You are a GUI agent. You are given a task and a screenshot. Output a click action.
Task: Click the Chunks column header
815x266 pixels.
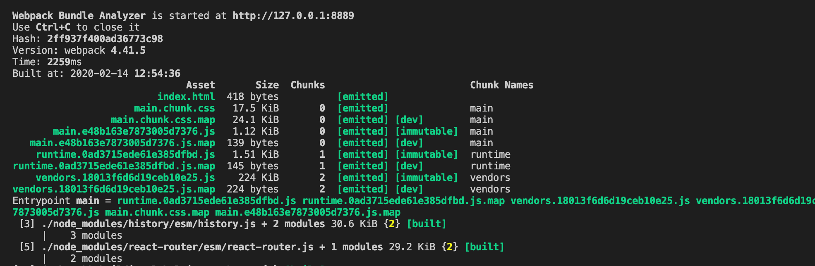coord(307,85)
